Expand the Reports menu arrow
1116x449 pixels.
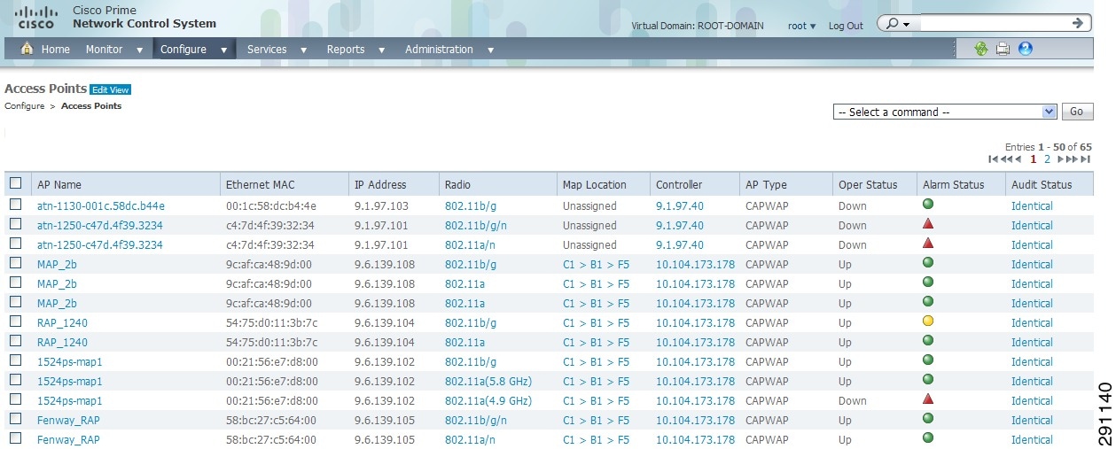click(x=382, y=50)
